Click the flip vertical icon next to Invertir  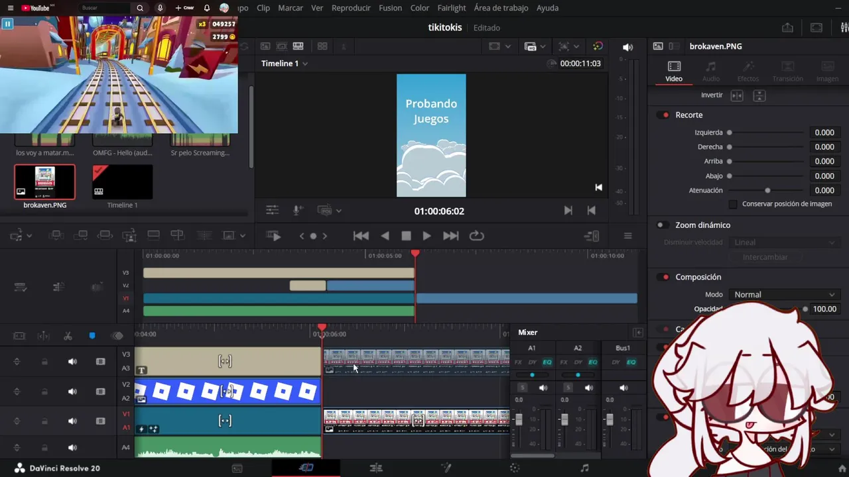click(759, 95)
